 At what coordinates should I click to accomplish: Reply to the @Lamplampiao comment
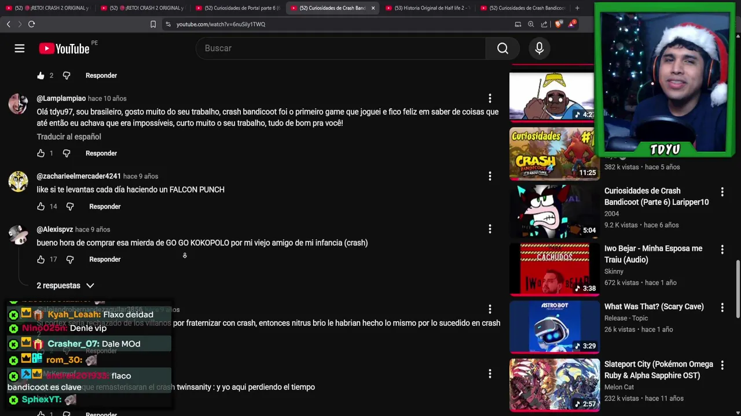tap(101, 153)
